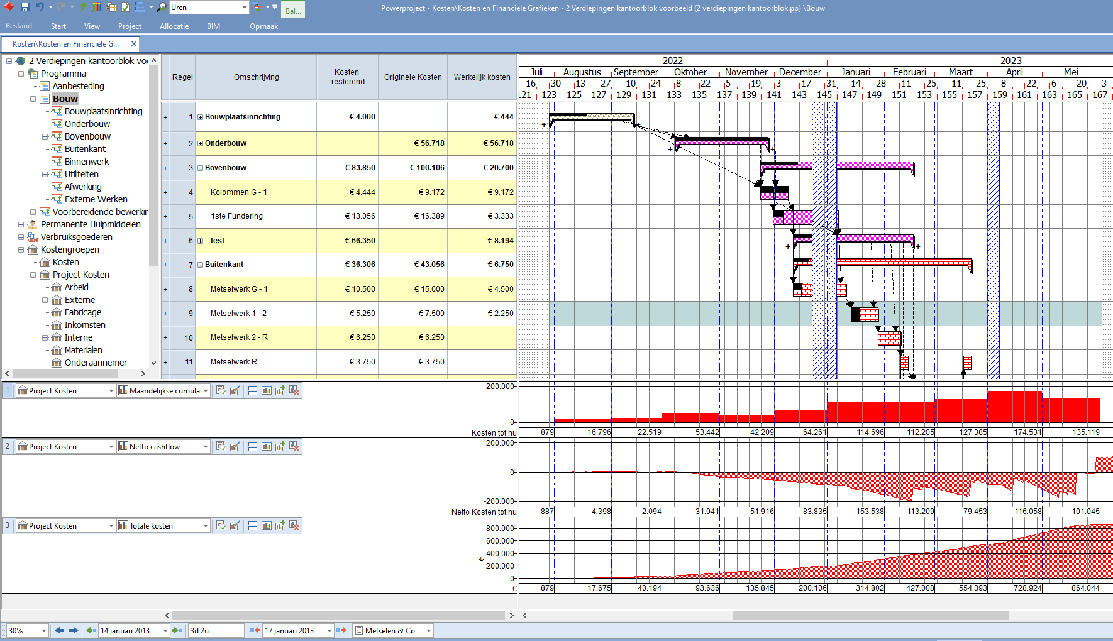
Task: Open Netto cashflow chart type dropdown
Action: pyautogui.click(x=206, y=447)
